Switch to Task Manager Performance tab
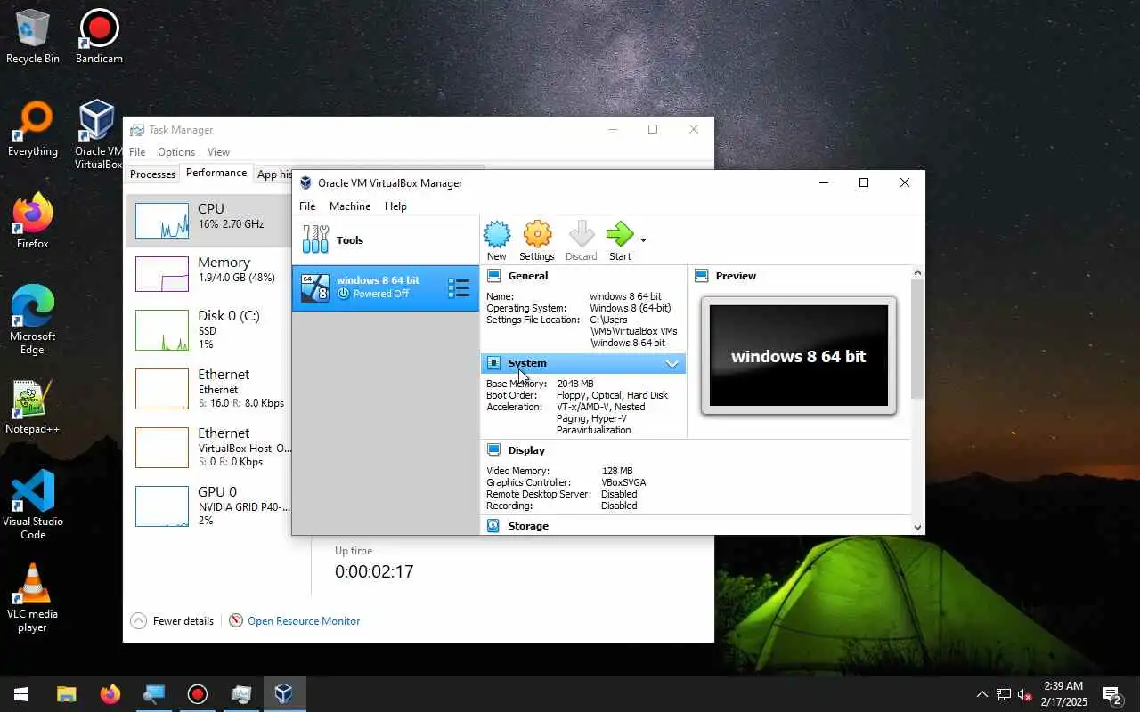The width and height of the screenshot is (1140, 712). 216,173
